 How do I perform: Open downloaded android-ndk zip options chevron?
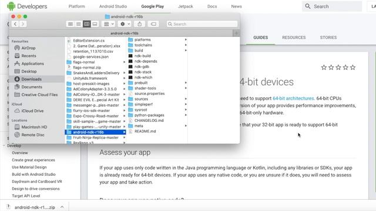click(62, 207)
